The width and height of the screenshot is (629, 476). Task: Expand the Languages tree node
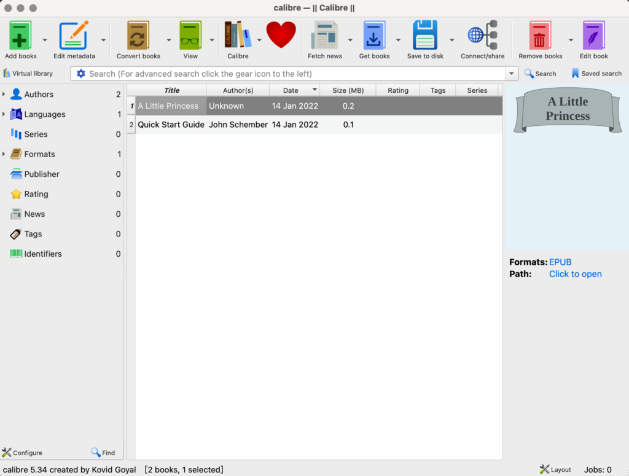click(4, 114)
